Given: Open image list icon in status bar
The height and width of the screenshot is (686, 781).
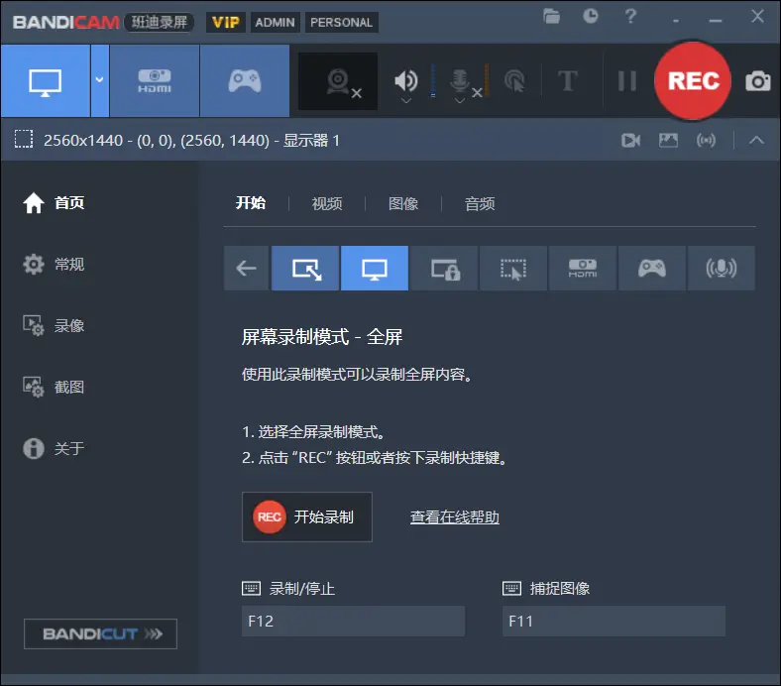Looking at the screenshot, I should (x=668, y=141).
